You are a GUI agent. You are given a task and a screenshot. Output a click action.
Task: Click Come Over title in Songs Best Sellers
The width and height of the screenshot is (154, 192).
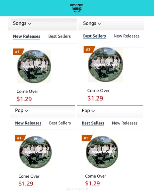click(99, 91)
